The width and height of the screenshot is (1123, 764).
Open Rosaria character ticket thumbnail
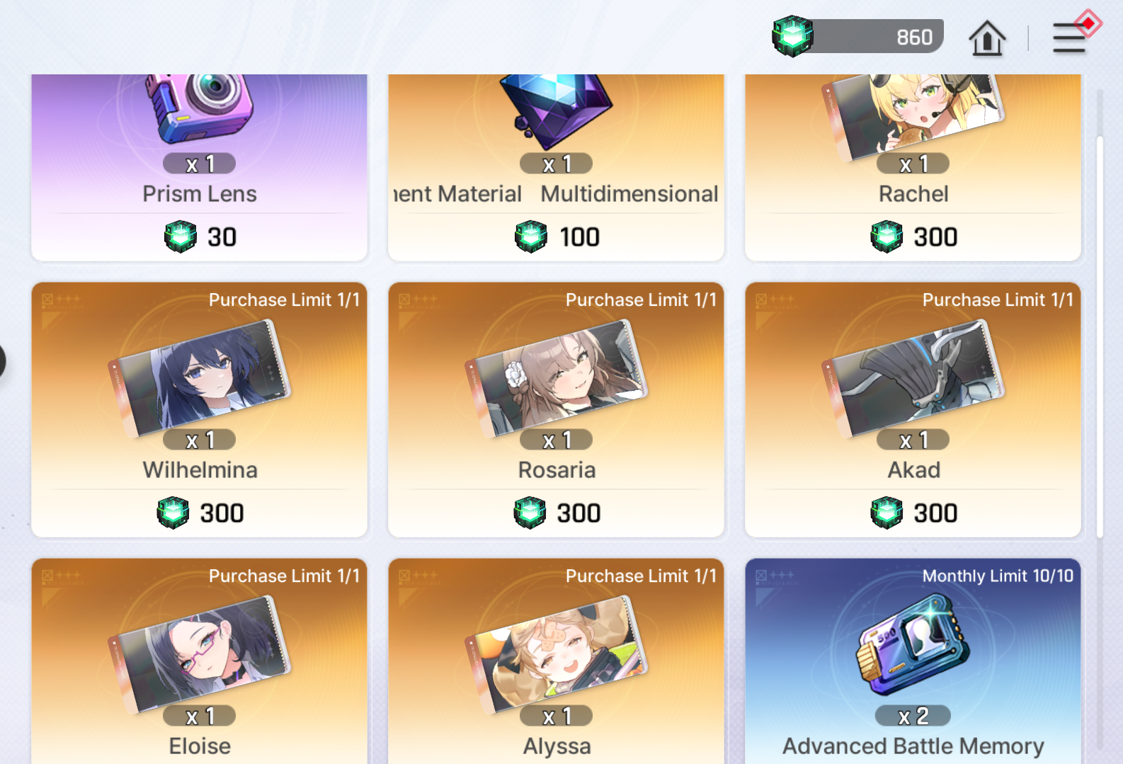[557, 377]
